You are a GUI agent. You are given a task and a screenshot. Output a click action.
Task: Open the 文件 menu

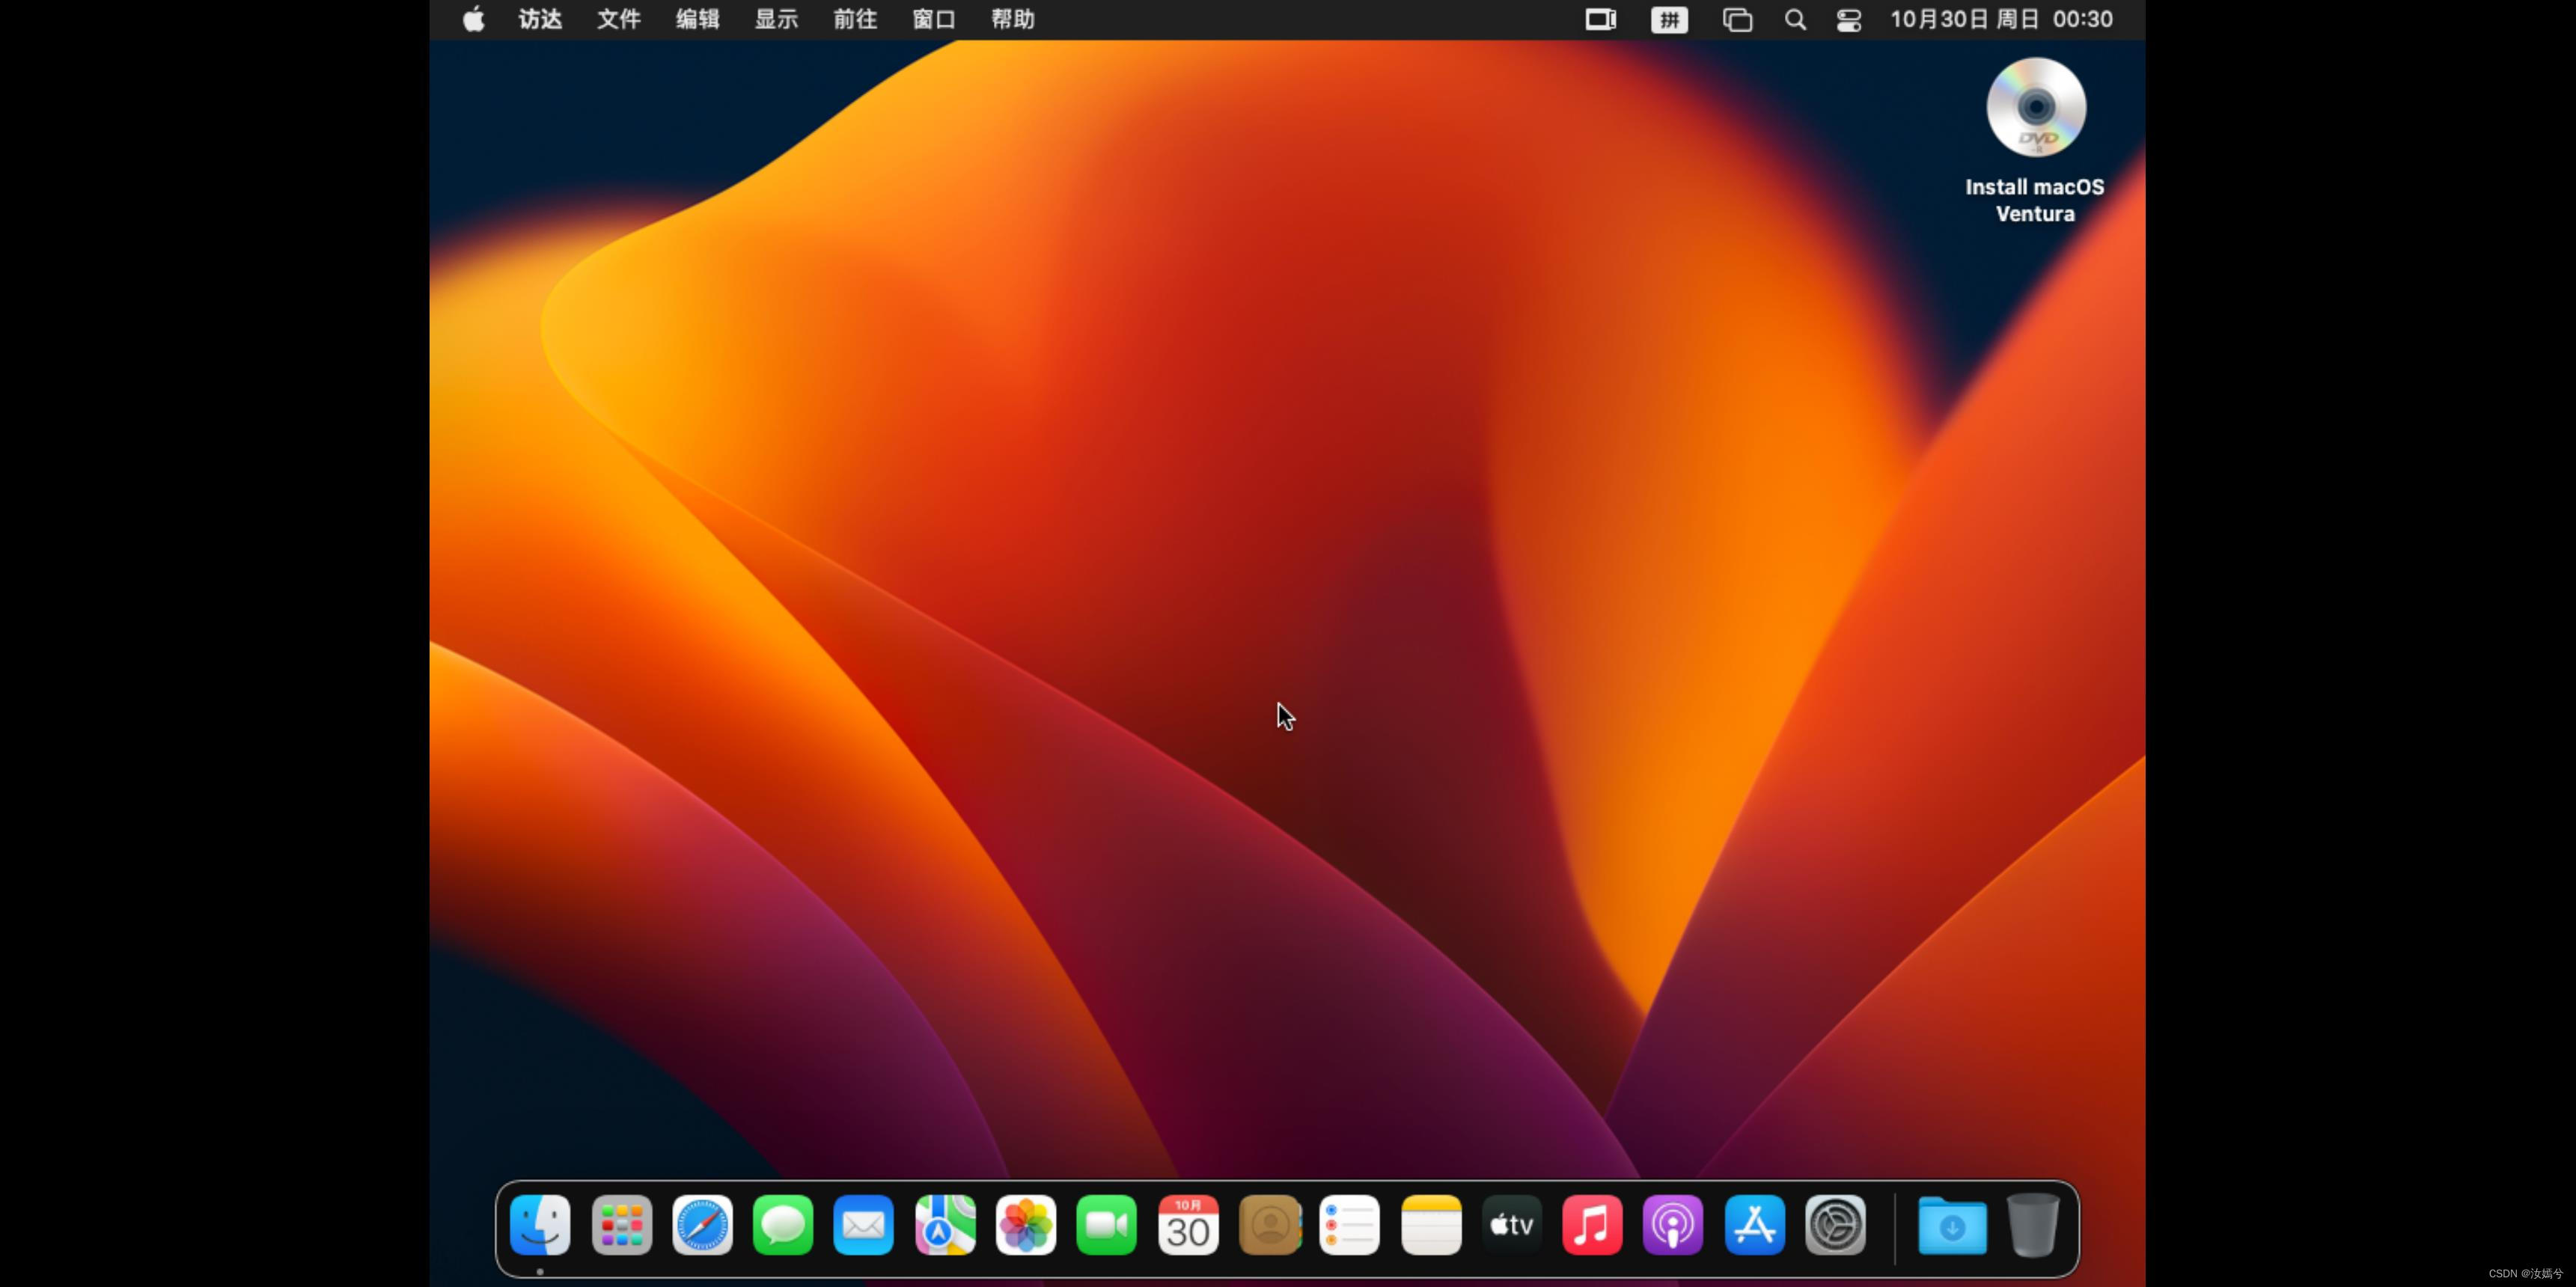coord(619,19)
